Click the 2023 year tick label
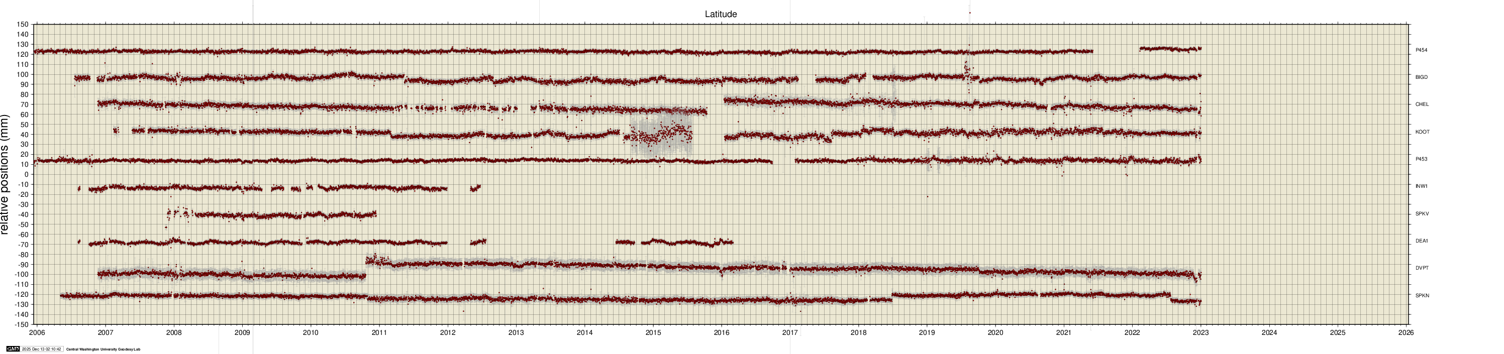1504x354 pixels. [x=1200, y=333]
